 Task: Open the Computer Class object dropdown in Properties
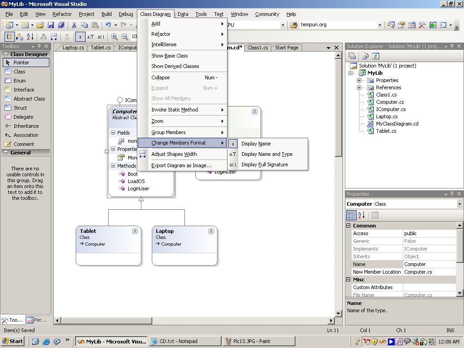[459, 204]
